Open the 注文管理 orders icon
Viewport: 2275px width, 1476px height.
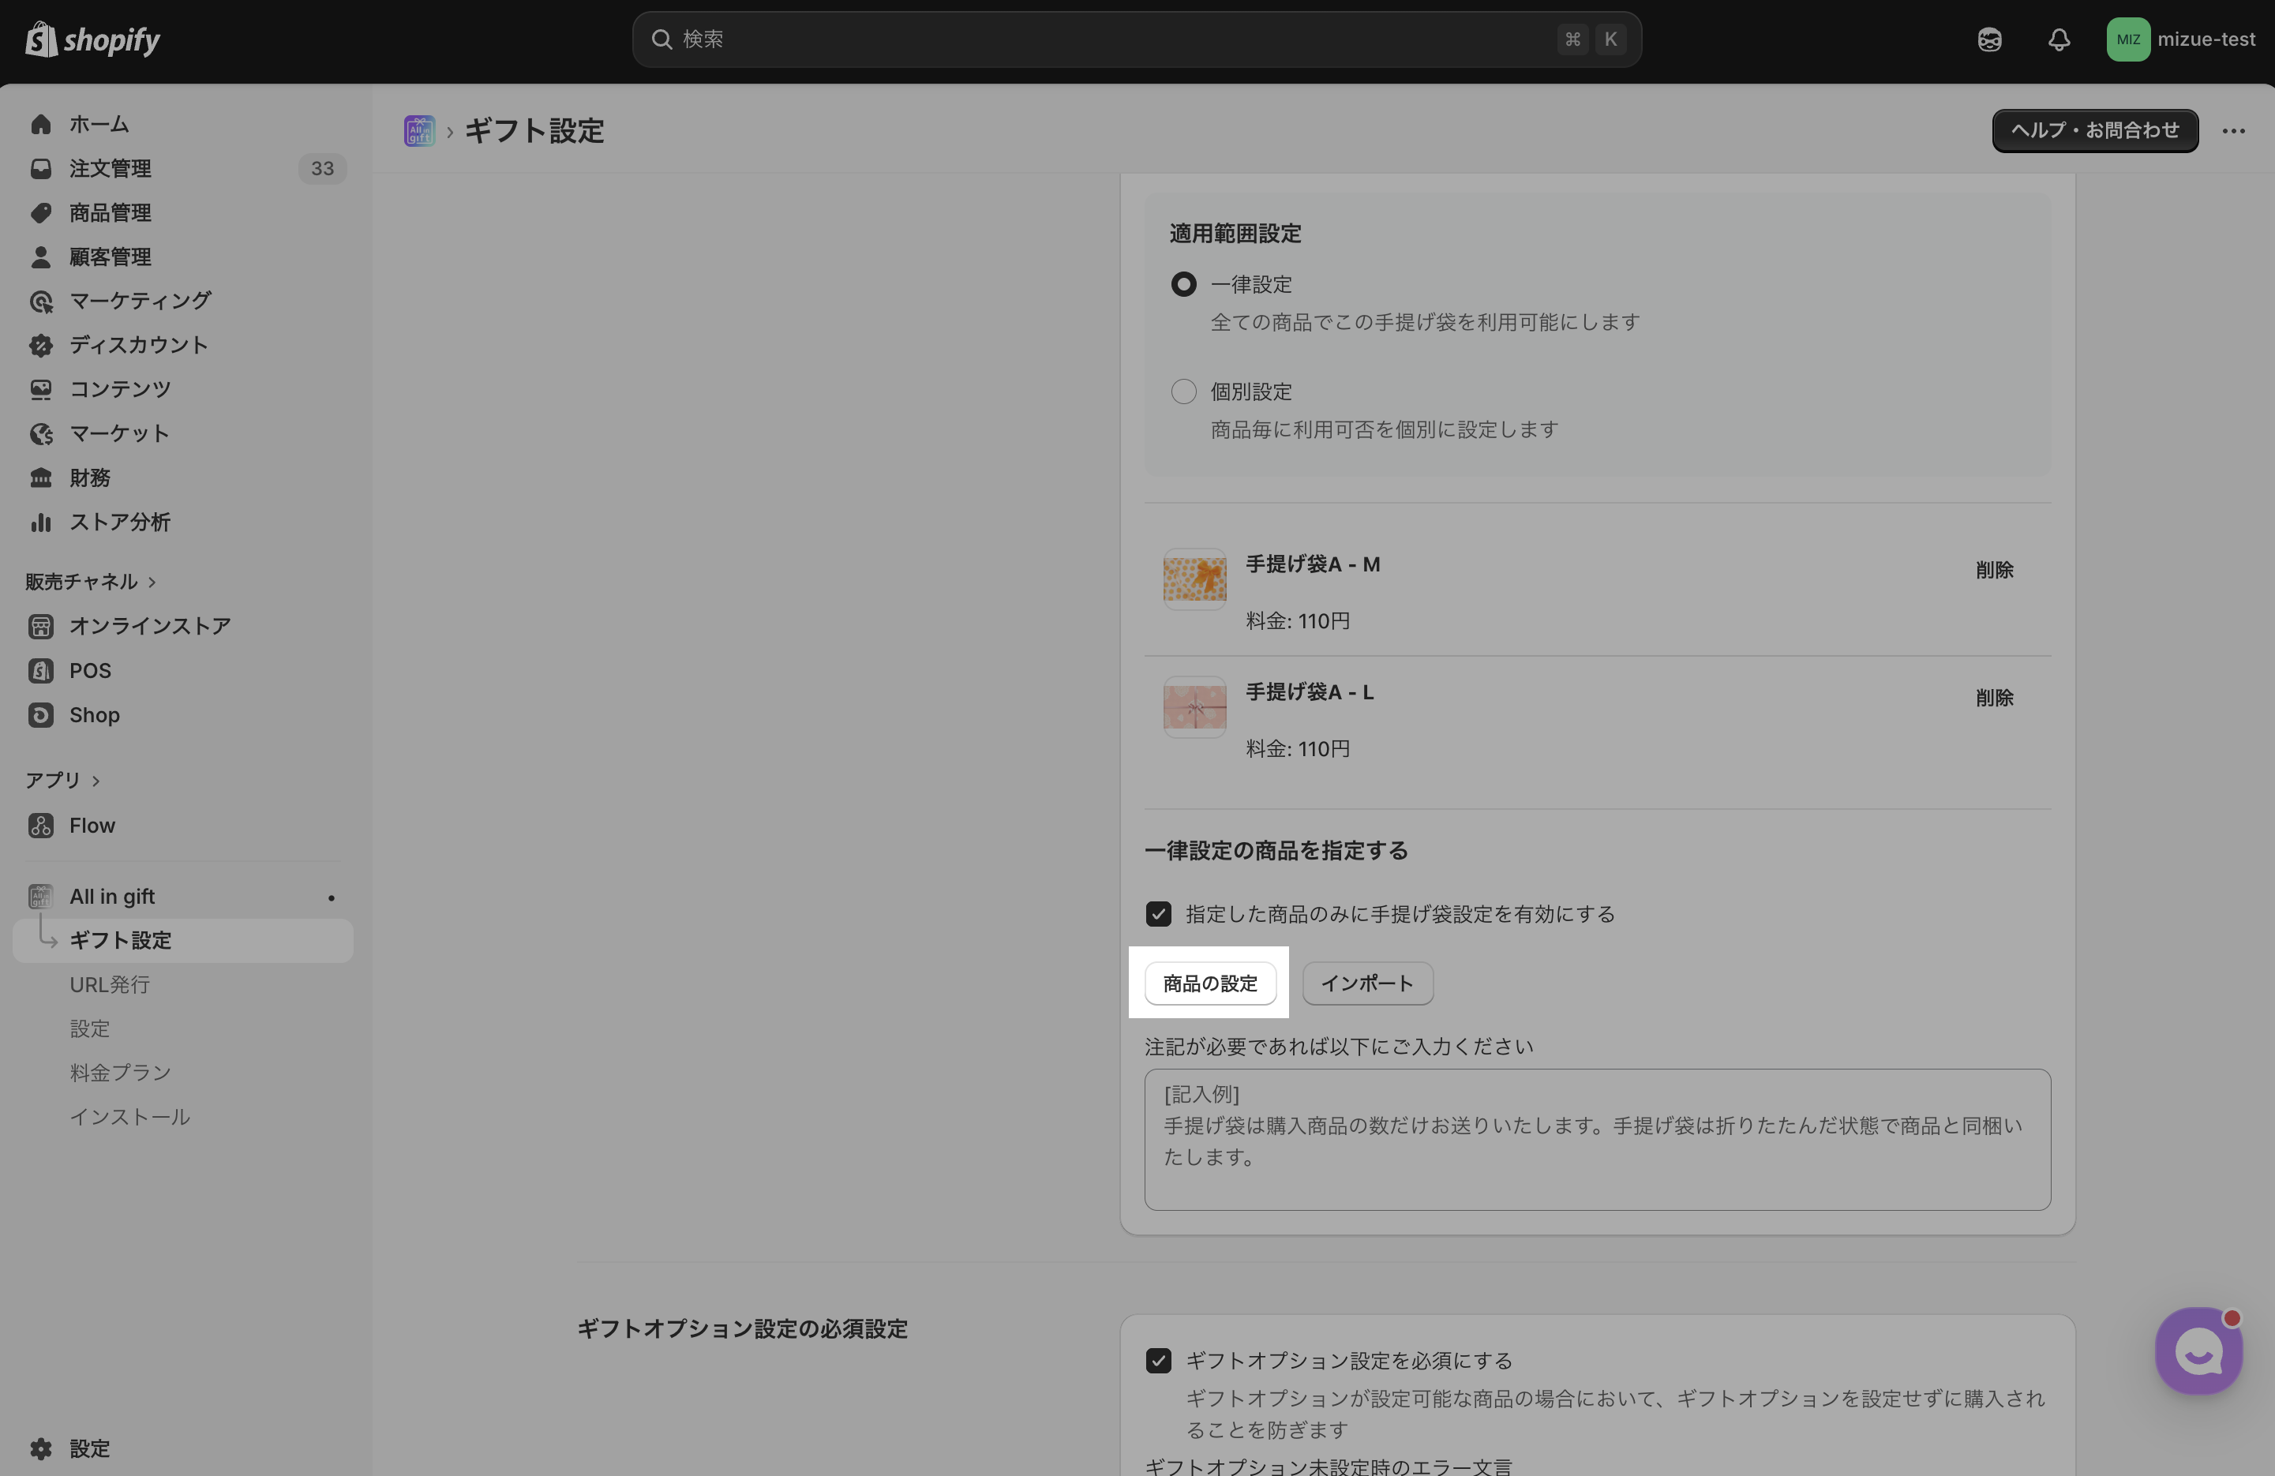tap(40, 168)
